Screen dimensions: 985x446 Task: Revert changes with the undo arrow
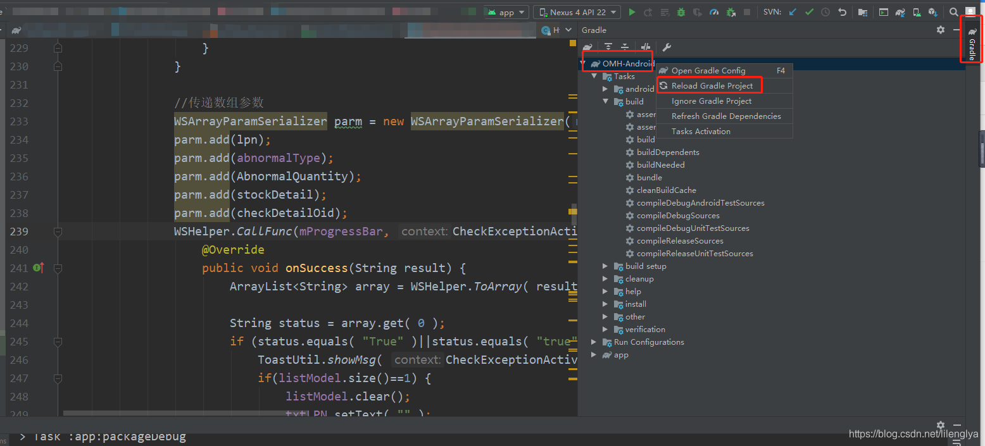[842, 12]
